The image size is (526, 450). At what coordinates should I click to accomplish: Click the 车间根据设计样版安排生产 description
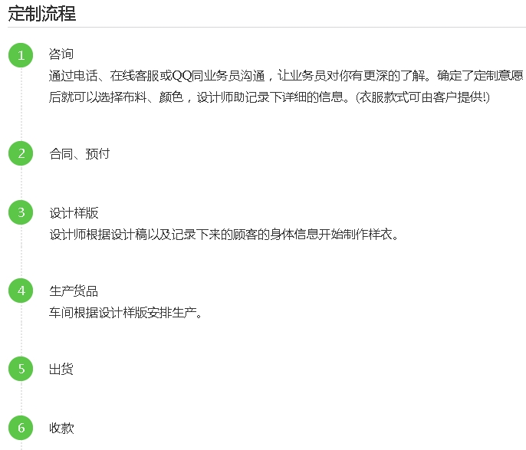point(126,313)
